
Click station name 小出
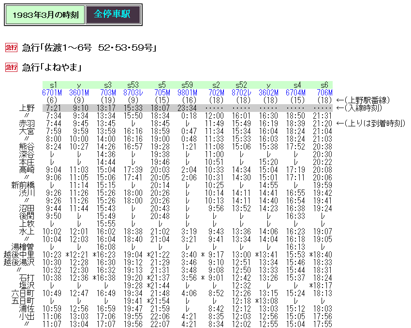click(27, 316)
